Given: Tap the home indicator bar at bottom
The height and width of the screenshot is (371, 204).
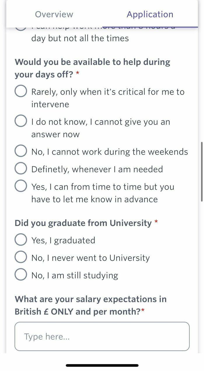Looking at the screenshot, I should [x=102, y=365].
